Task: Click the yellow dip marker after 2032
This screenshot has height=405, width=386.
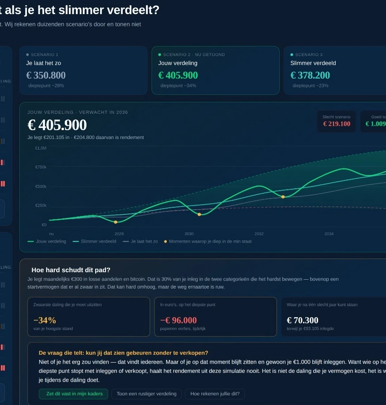Action: coord(283,197)
